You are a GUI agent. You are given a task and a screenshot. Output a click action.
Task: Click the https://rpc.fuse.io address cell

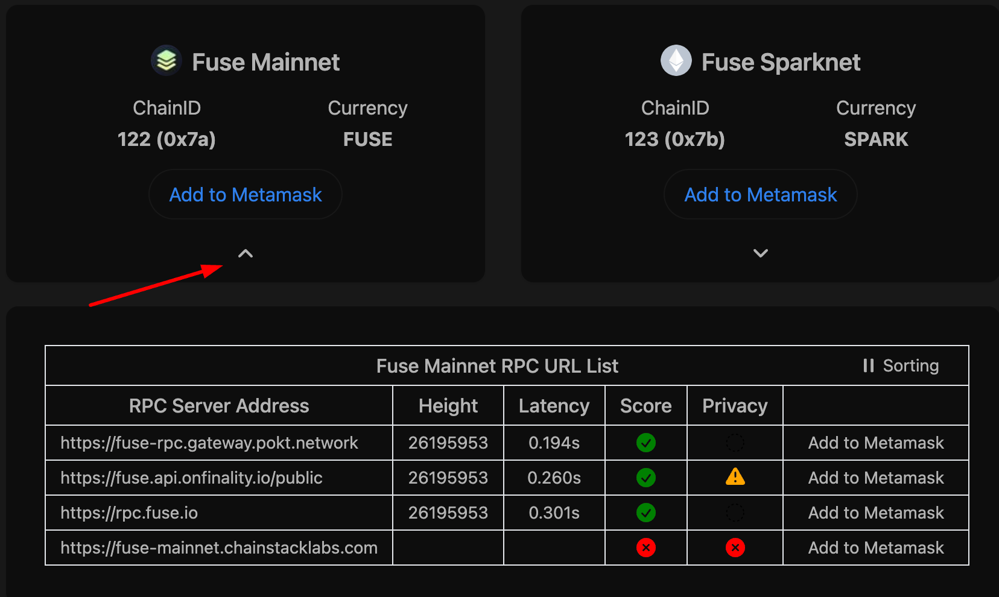(x=129, y=513)
